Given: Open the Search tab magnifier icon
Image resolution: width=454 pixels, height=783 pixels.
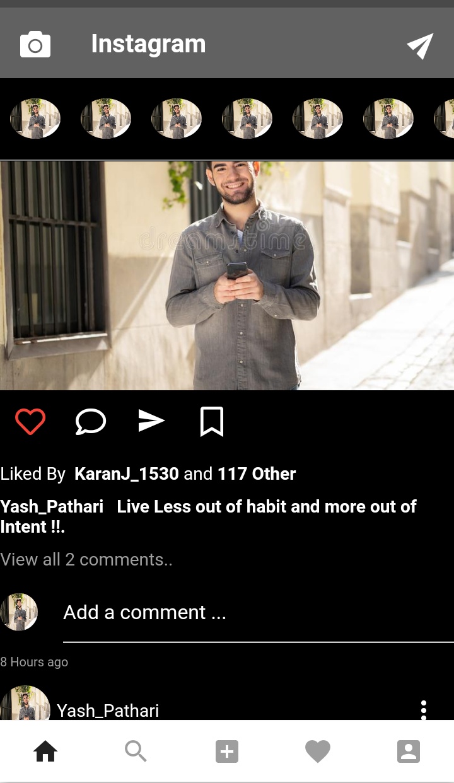Looking at the screenshot, I should point(136,751).
